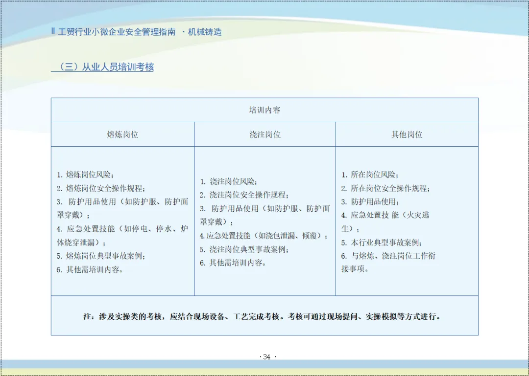529x376 pixels.
Task: Click the line 5. 熔炼岗位典型事故案例
Action: [101, 256]
